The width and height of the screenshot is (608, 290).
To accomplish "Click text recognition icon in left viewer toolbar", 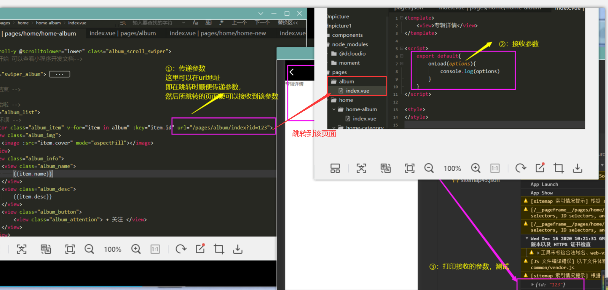I will 22,249.
